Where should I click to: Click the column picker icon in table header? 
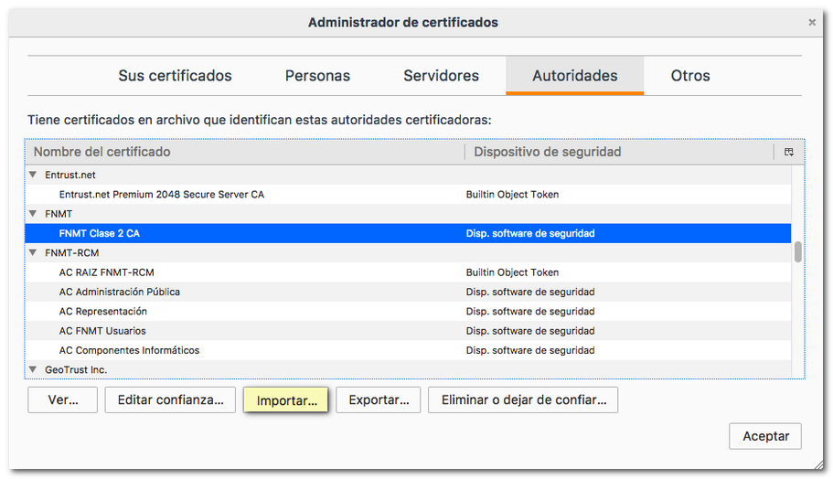(x=788, y=152)
